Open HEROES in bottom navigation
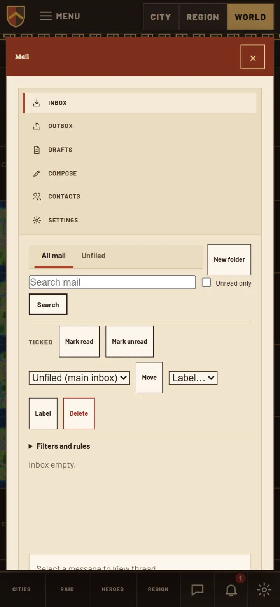The width and height of the screenshot is (280, 607). (113, 589)
